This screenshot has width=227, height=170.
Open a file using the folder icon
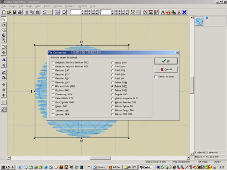9,12
